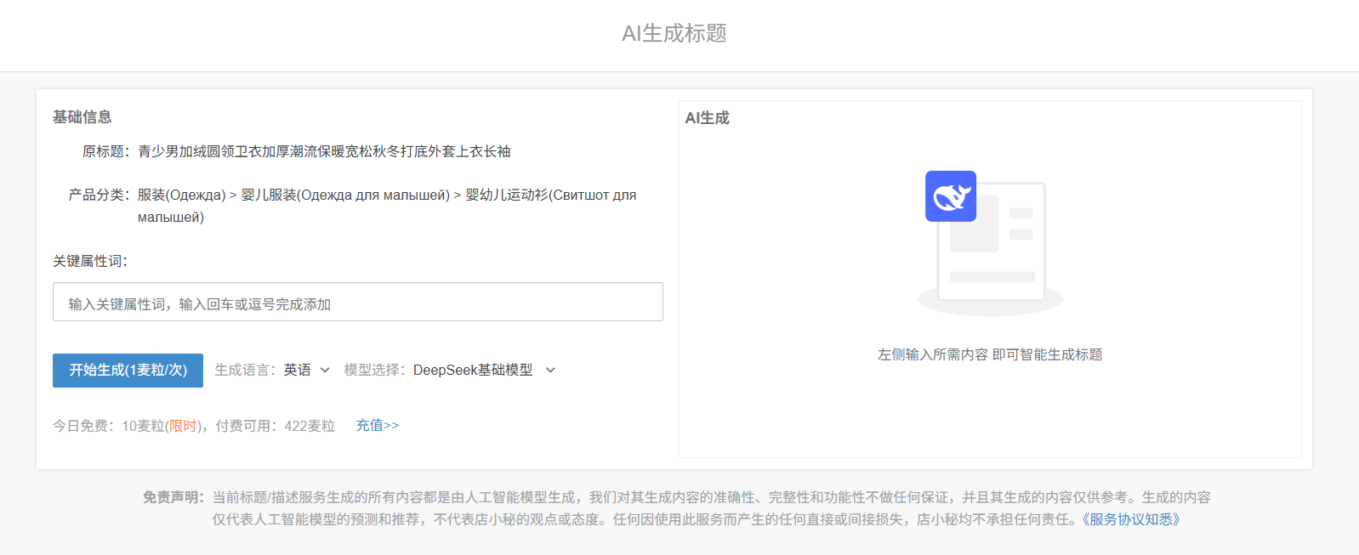Click the 婴幼儿运动衫 category breadcrumb segment
The image size is (1359, 555).
550,195
